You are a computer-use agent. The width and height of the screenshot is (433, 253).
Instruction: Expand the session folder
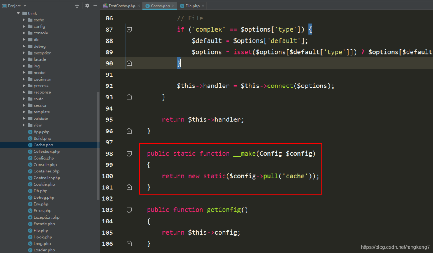[x=24, y=105]
